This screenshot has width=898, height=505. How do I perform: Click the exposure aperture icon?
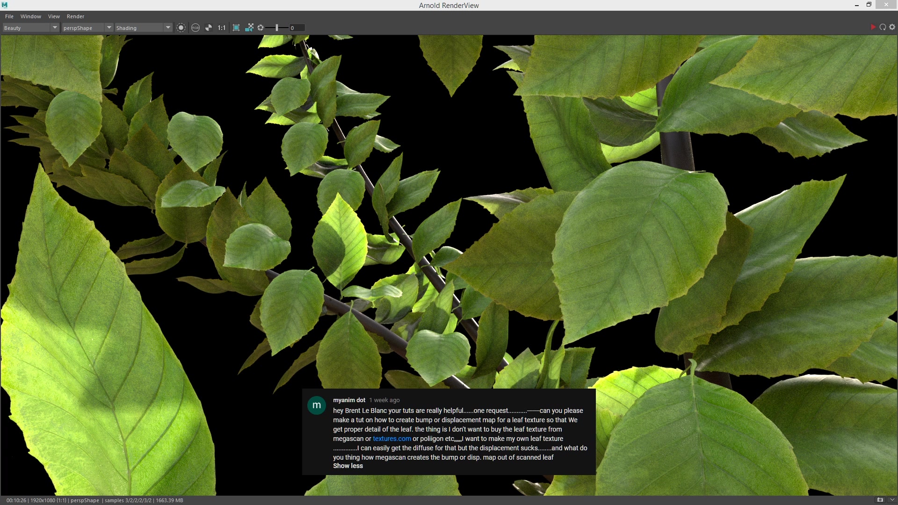(261, 28)
